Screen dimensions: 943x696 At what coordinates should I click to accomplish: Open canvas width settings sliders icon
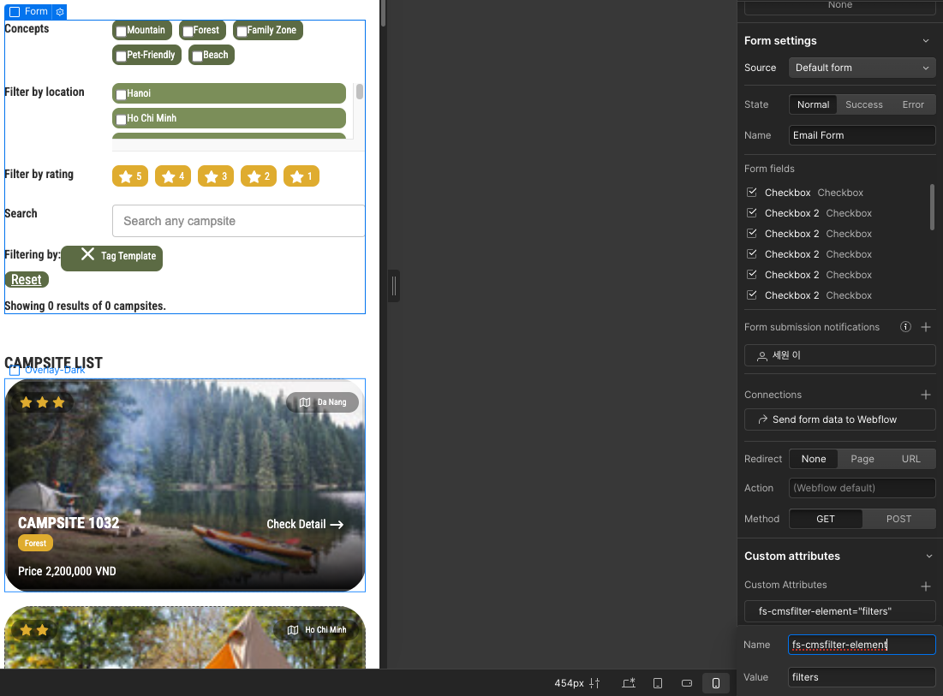coord(594,683)
